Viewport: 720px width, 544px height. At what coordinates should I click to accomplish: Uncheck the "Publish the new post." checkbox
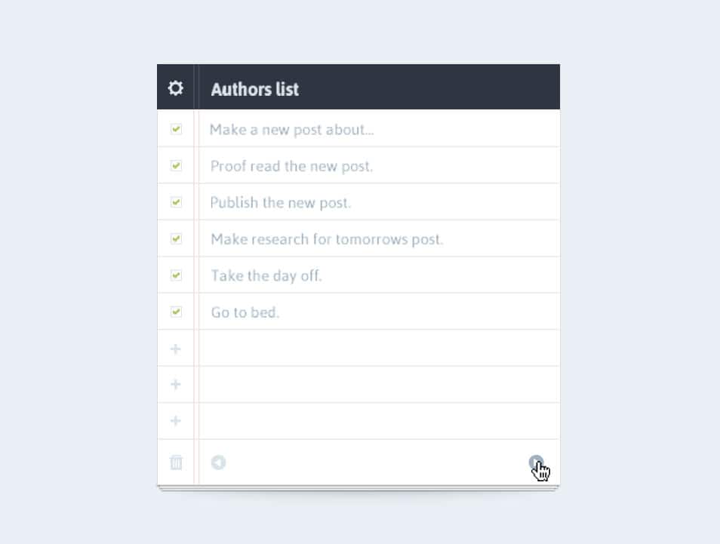click(x=175, y=201)
